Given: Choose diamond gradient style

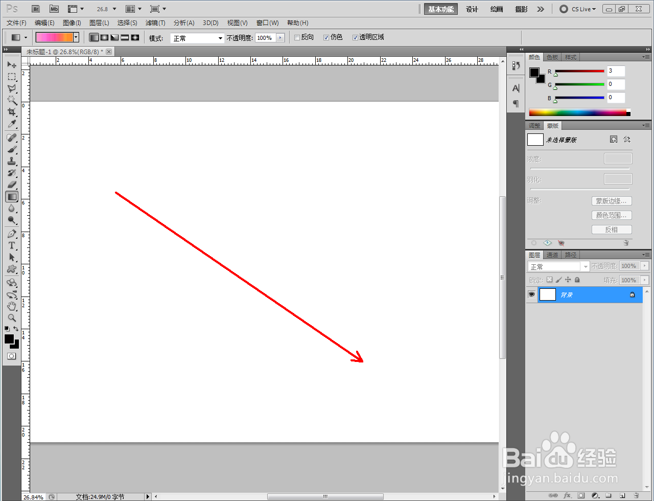Looking at the screenshot, I should tap(135, 38).
